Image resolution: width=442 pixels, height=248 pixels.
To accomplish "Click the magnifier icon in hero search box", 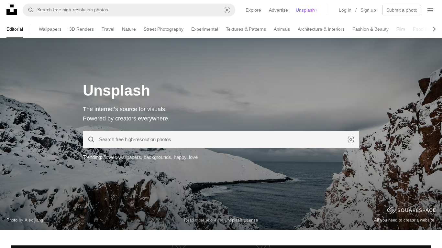I will [x=91, y=139].
